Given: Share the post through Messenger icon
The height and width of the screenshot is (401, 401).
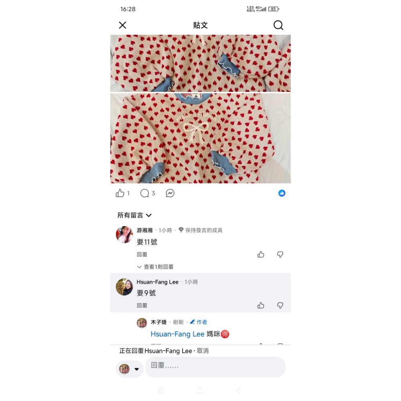Looking at the screenshot, I should (x=170, y=193).
